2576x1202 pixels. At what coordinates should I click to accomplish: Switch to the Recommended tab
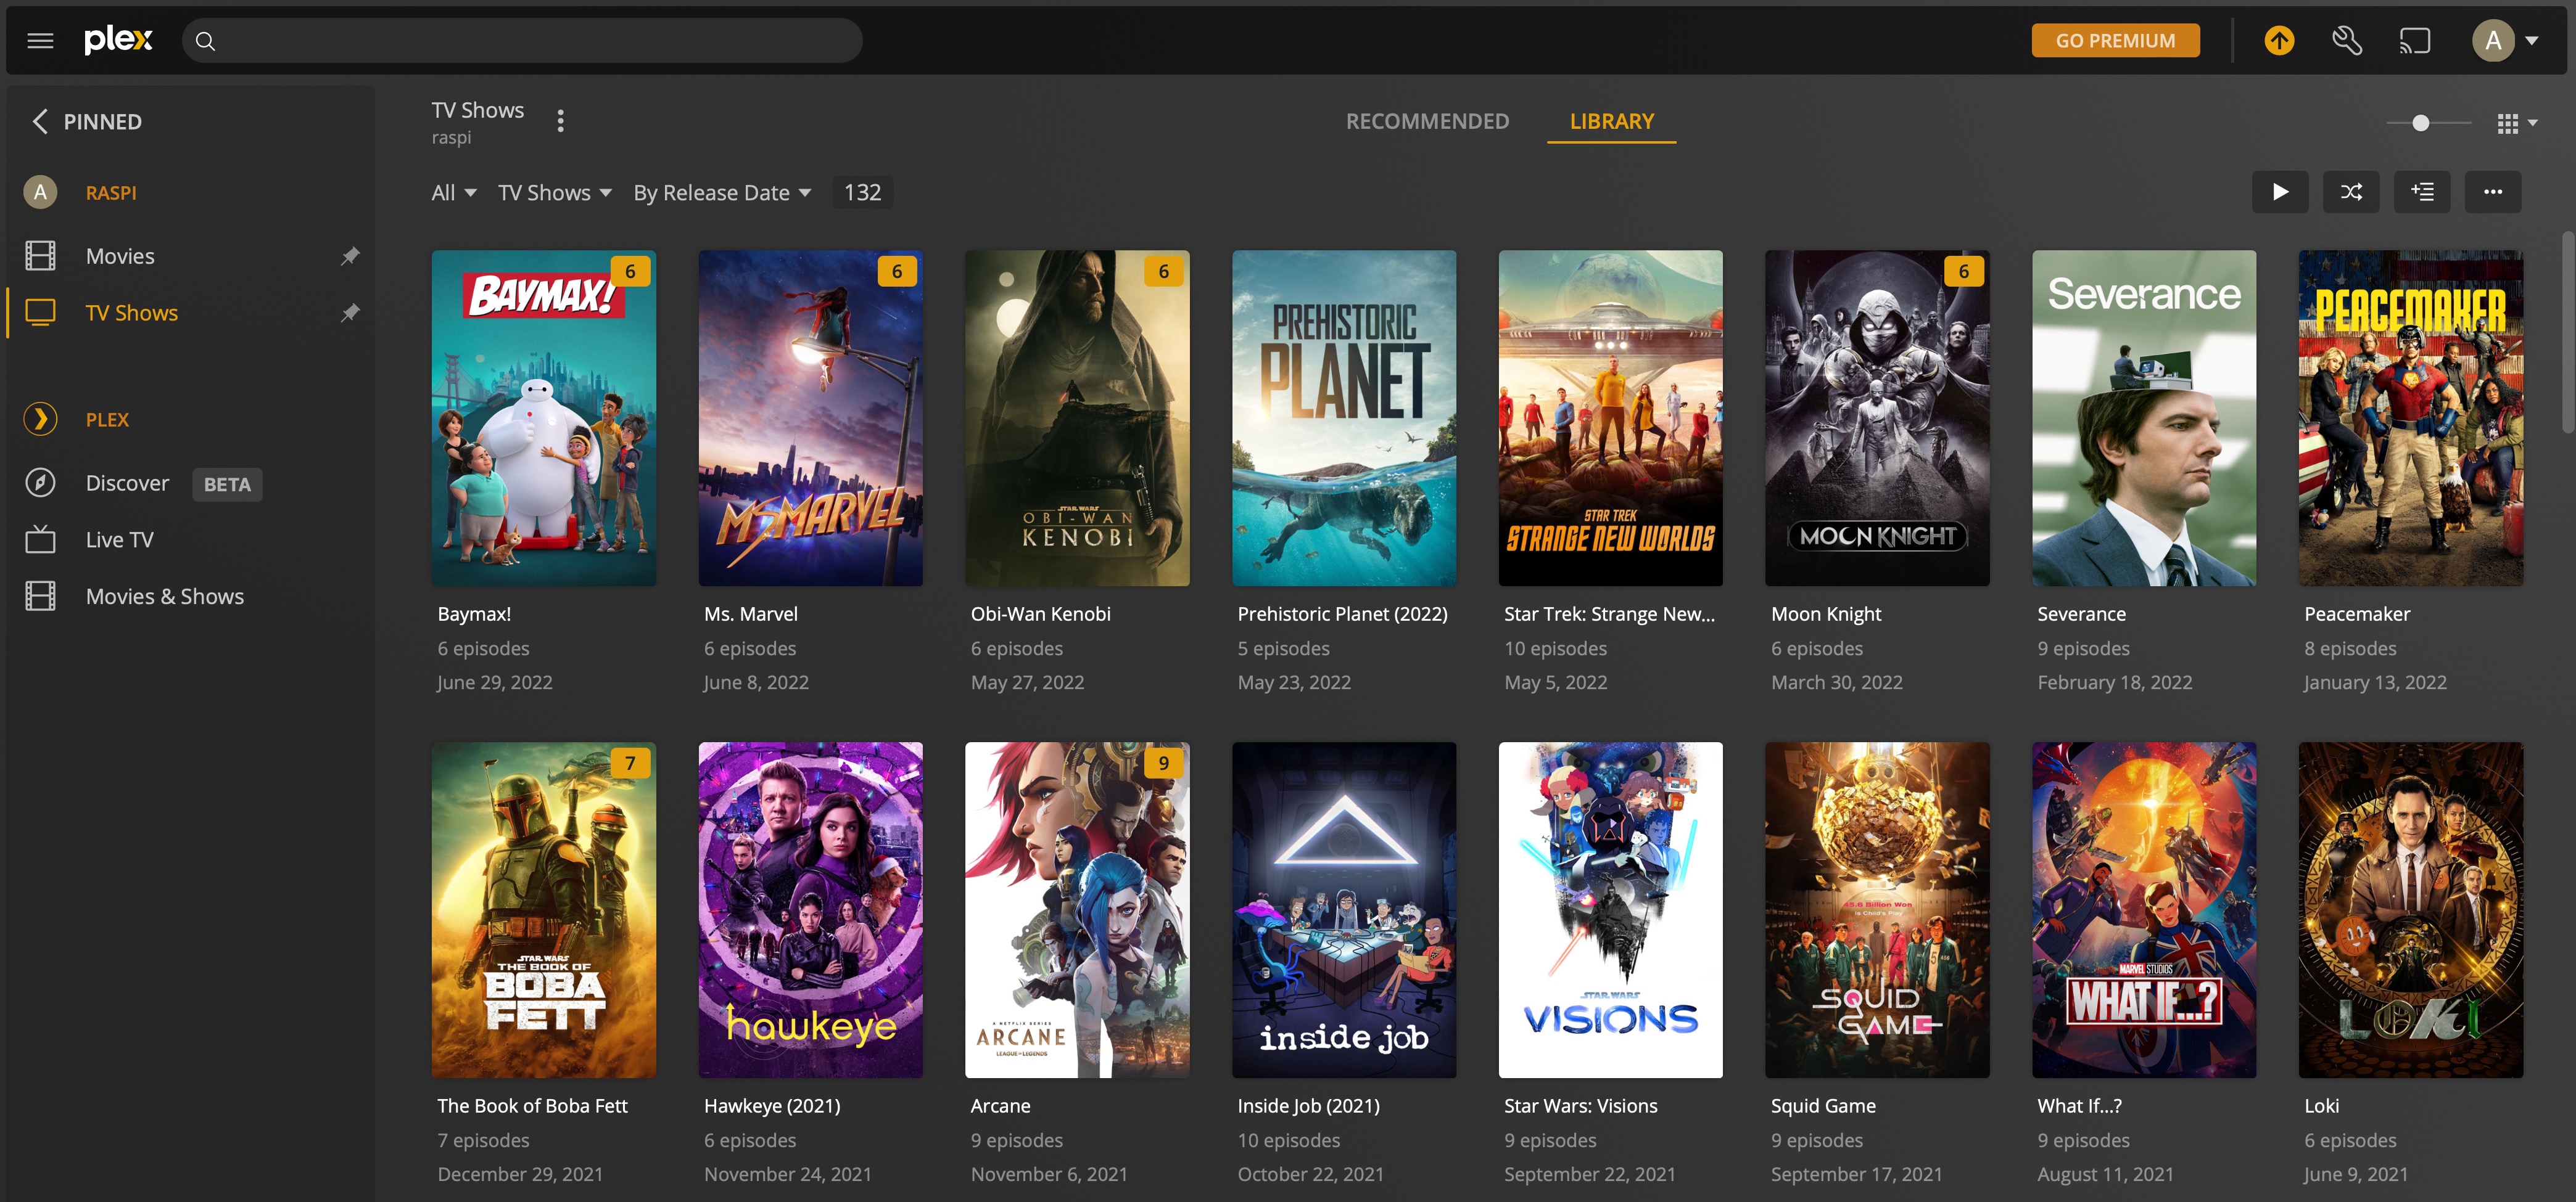pos(1427,121)
